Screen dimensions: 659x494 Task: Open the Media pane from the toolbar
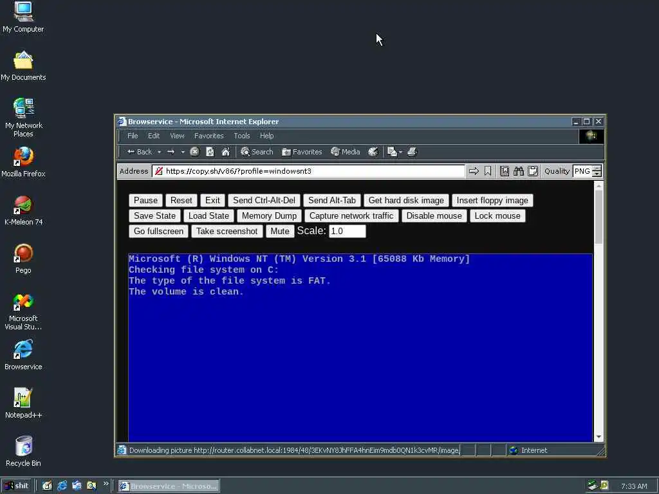click(x=346, y=152)
